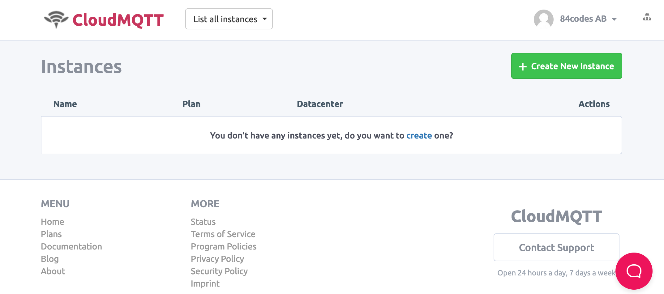Screen dimensions: 664x294
Task: Click the Contact Support button
Action: pyautogui.click(x=556, y=247)
